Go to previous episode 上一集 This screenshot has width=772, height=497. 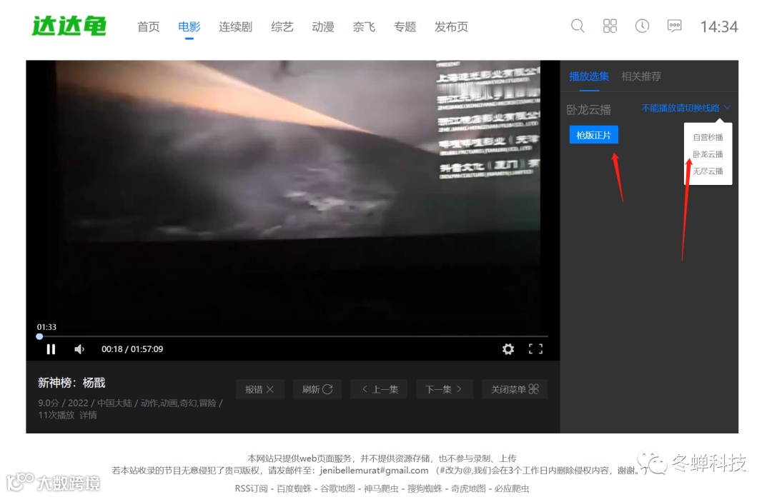point(380,389)
